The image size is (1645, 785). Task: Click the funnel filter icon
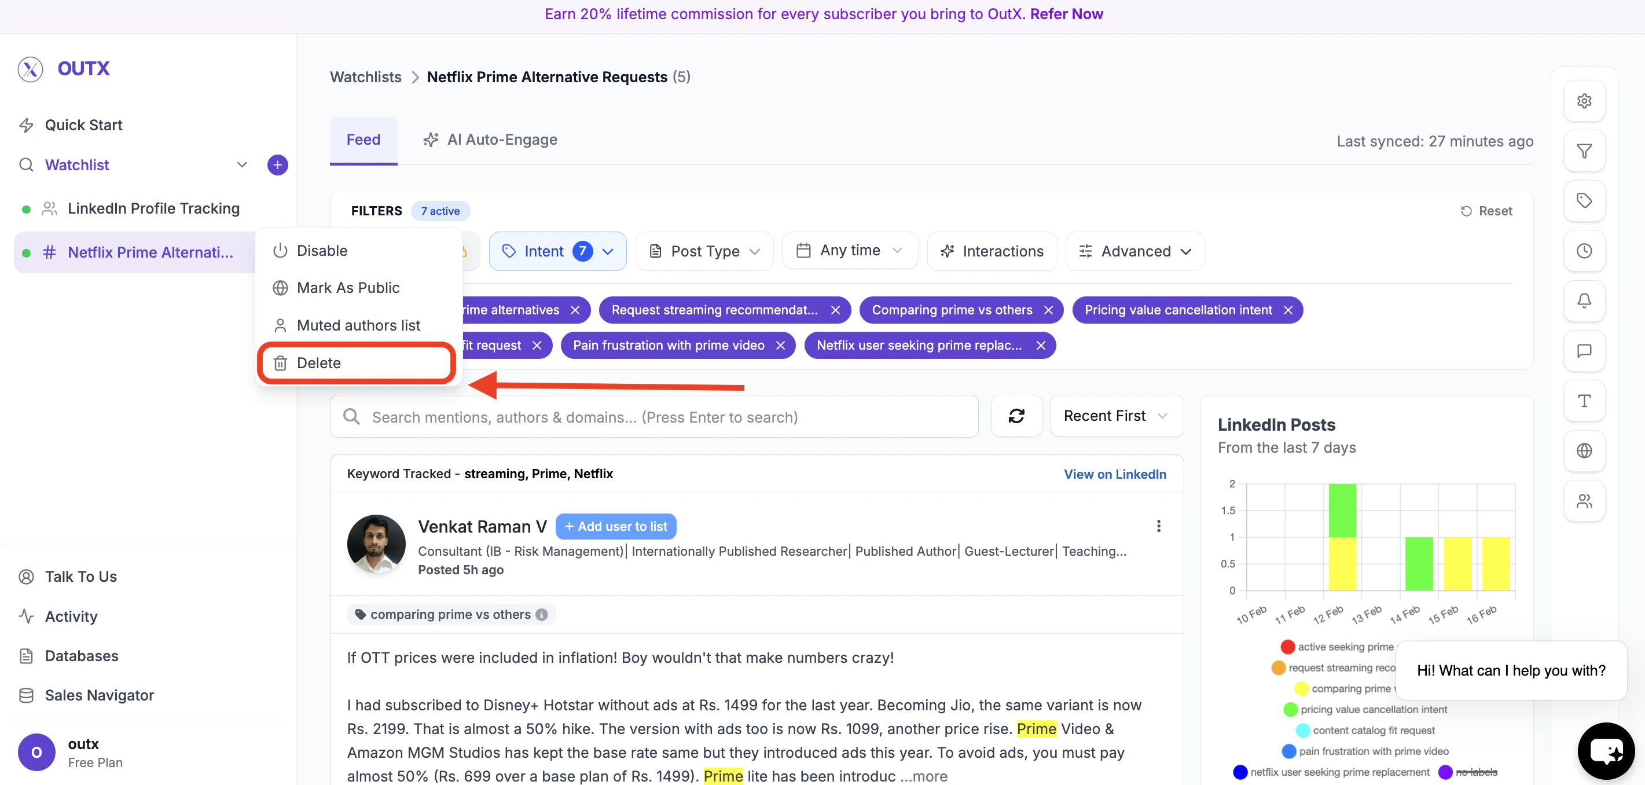[x=1584, y=151]
